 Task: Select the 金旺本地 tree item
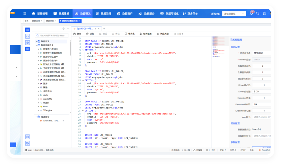tap(47, 91)
